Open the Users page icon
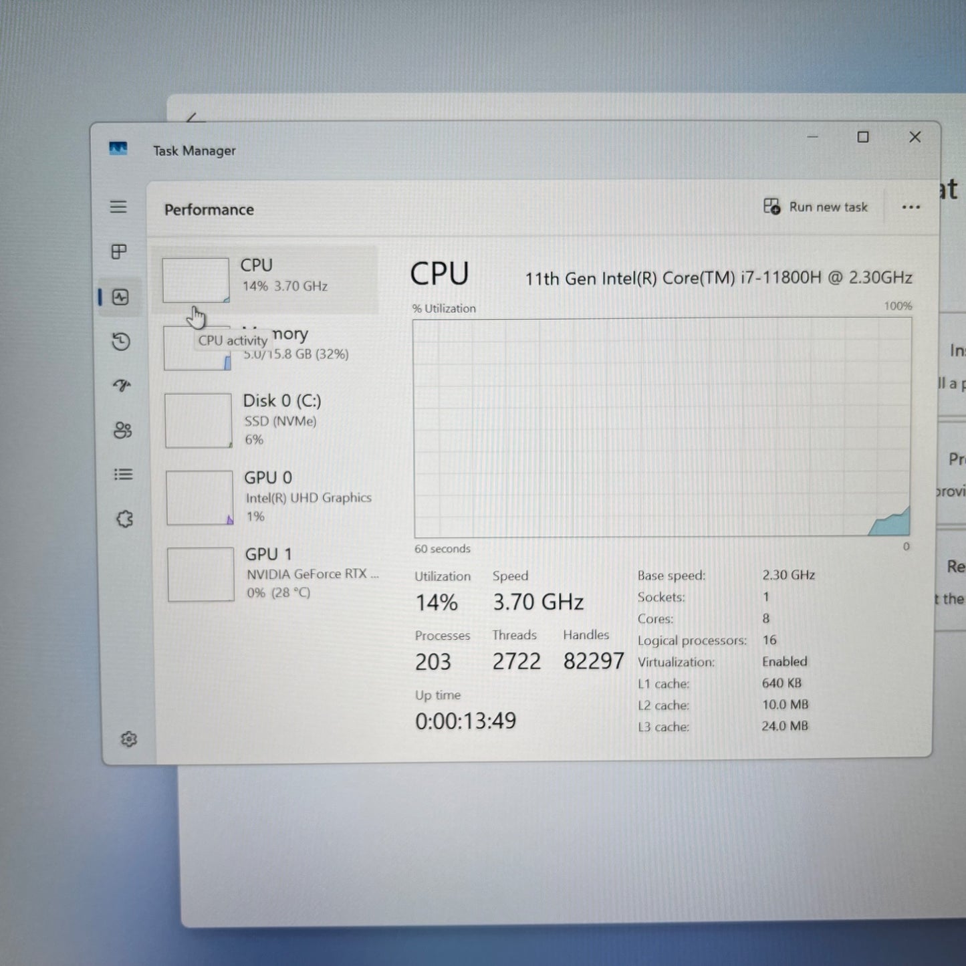The height and width of the screenshot is (966, 966). (122, 430)
